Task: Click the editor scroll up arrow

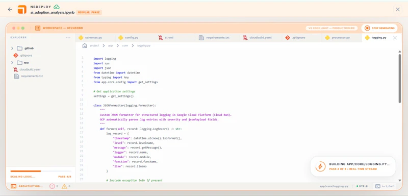Action: click(x=400, y=52)
